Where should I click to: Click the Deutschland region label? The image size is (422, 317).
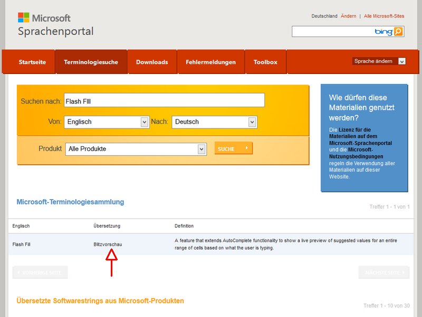pos(324,16)
